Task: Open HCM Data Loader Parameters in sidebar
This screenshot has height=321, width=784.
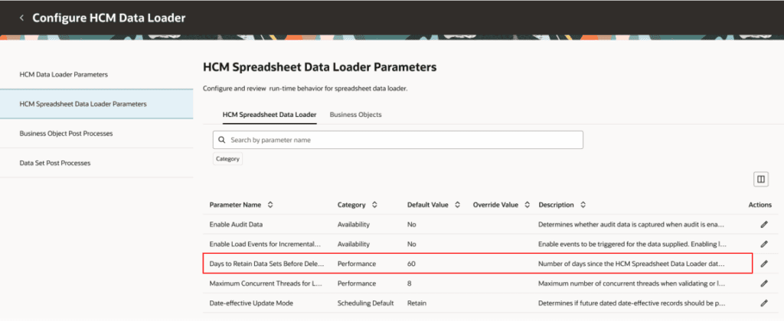Action: (64, 75)
